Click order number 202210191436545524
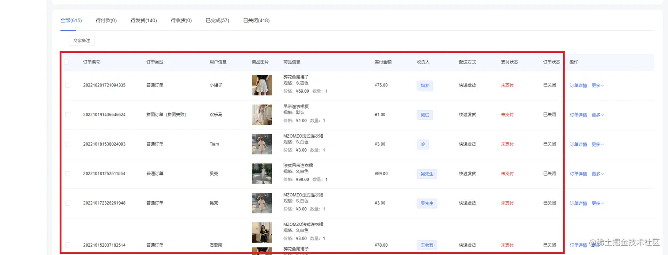 pos(104,115)
